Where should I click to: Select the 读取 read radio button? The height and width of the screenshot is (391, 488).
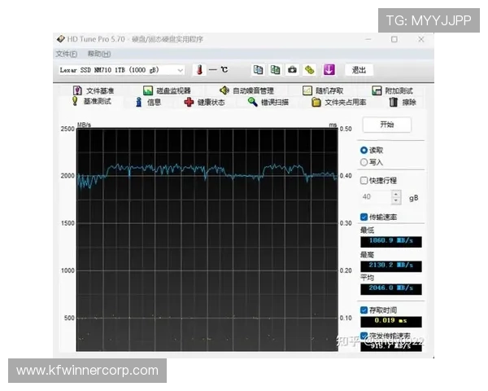[x=364, y=151]
